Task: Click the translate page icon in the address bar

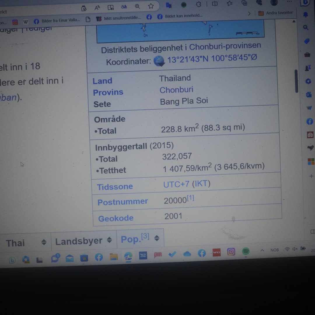Action: coord(124,7)
